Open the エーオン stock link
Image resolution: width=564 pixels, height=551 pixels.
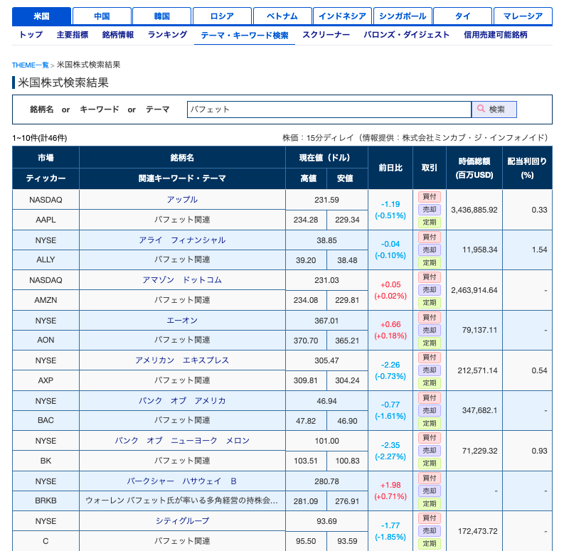[x=182, y=321]
